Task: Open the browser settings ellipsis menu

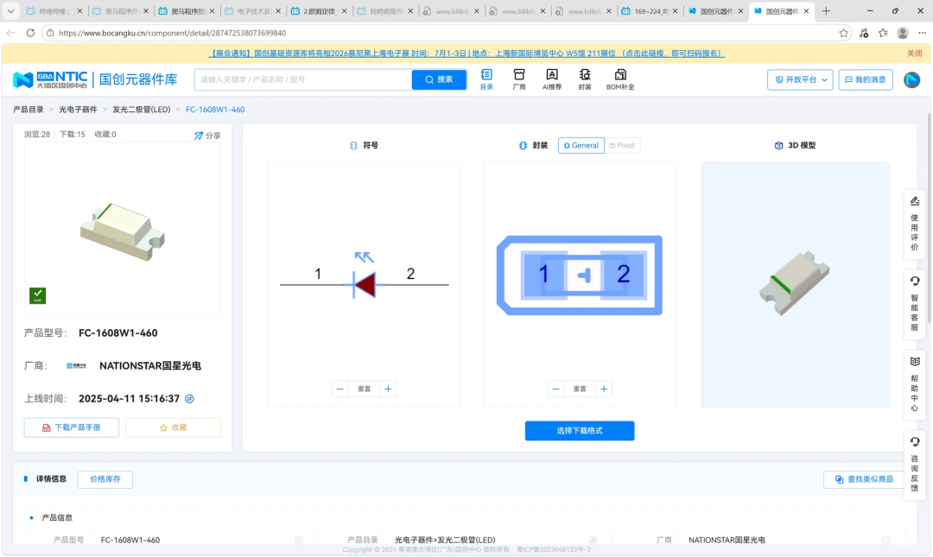Action: point(922,33)
